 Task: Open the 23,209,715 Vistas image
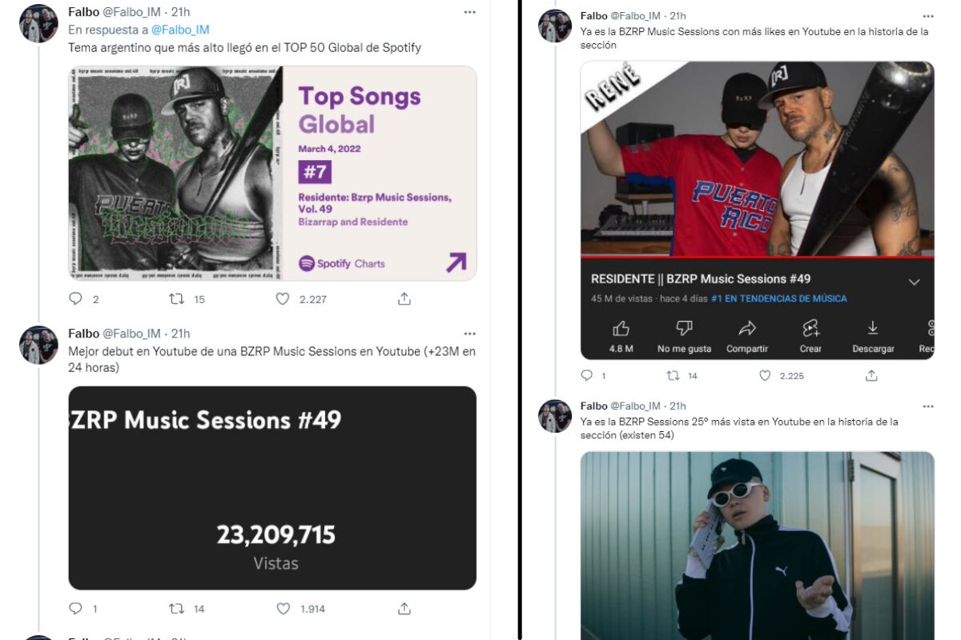[x=272, y=488]
